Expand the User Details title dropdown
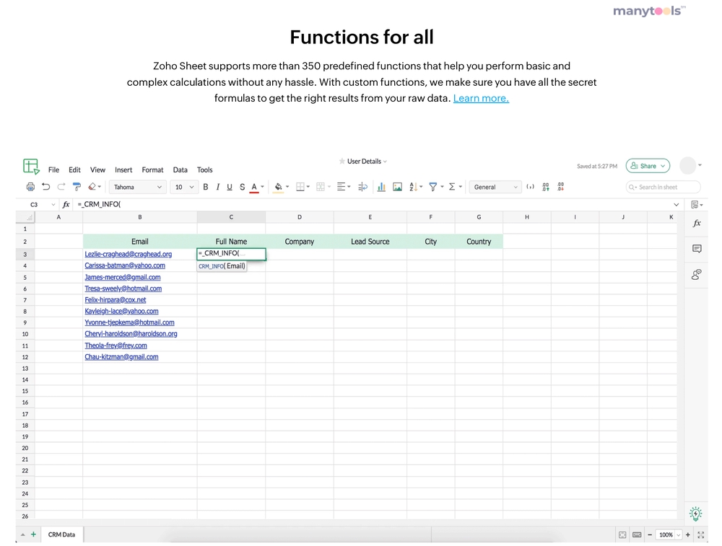This screenshot has height=546, width=722. [x=385, y=162]
